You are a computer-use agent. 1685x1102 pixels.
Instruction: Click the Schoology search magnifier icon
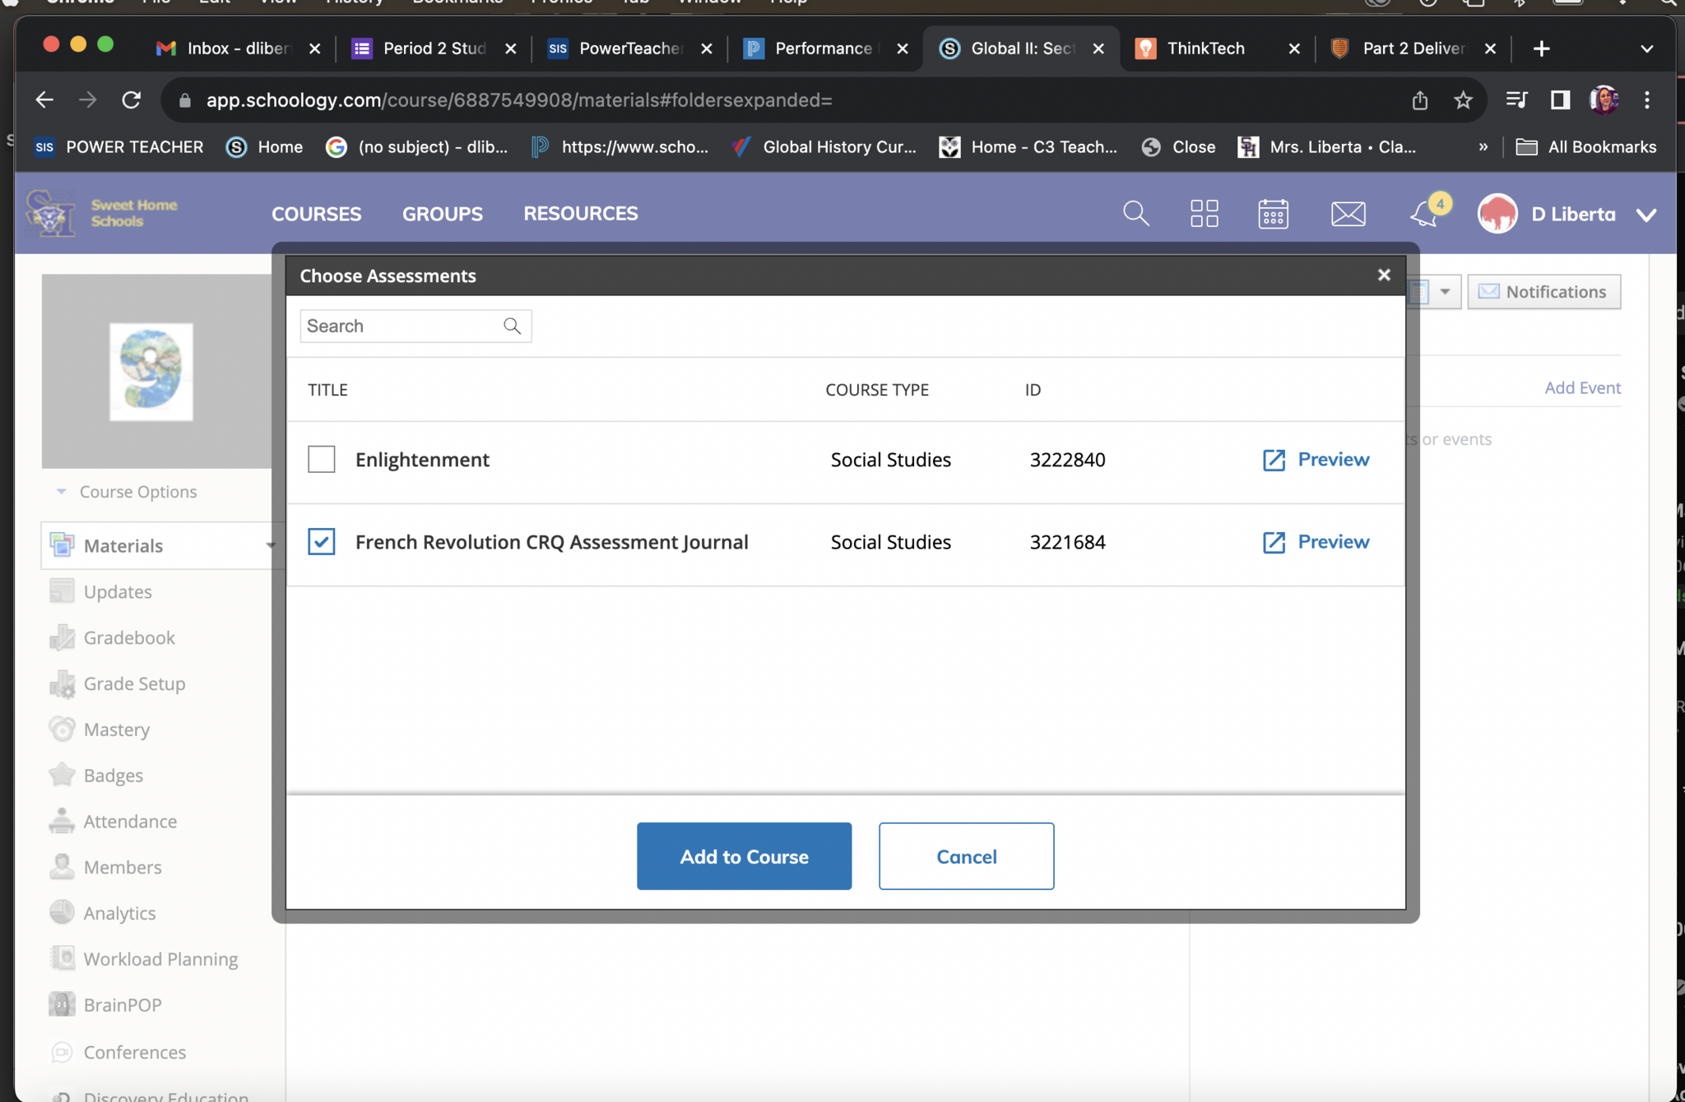pos(1135,214)
